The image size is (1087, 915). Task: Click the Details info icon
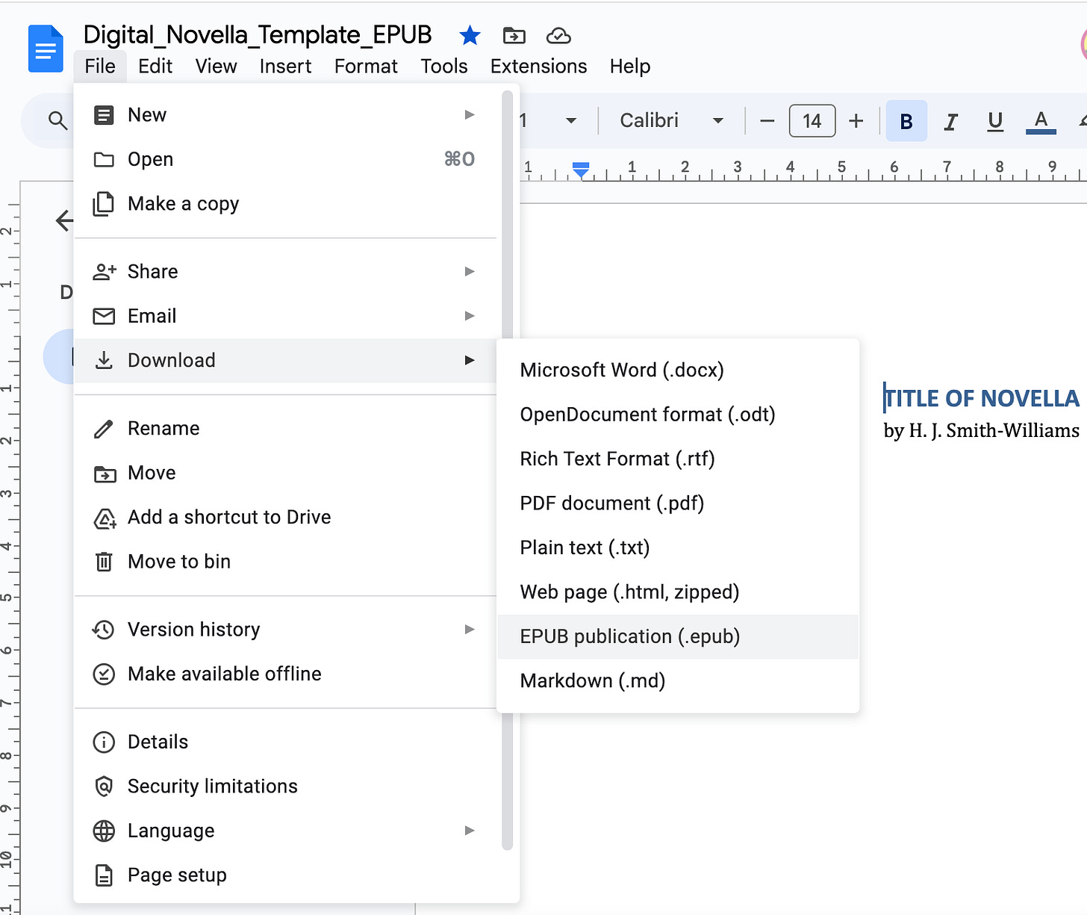(x=104, y=742)
